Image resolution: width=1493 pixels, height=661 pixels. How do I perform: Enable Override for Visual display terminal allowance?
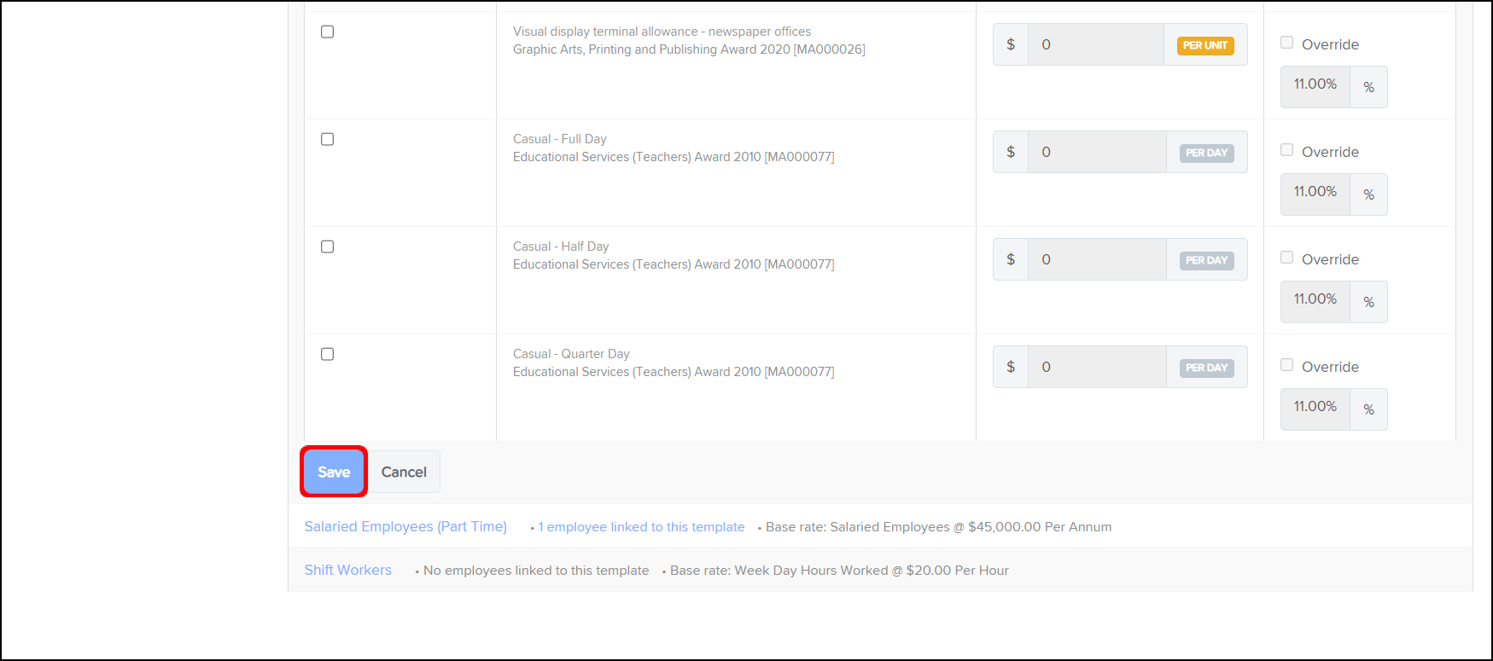click(1286, 43)
